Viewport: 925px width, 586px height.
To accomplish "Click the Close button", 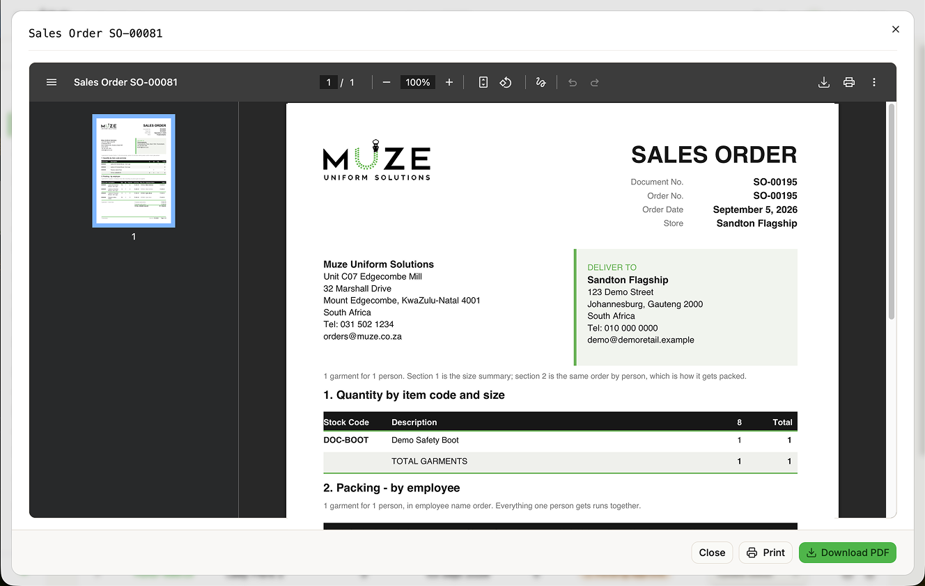I will click(712, 553).
